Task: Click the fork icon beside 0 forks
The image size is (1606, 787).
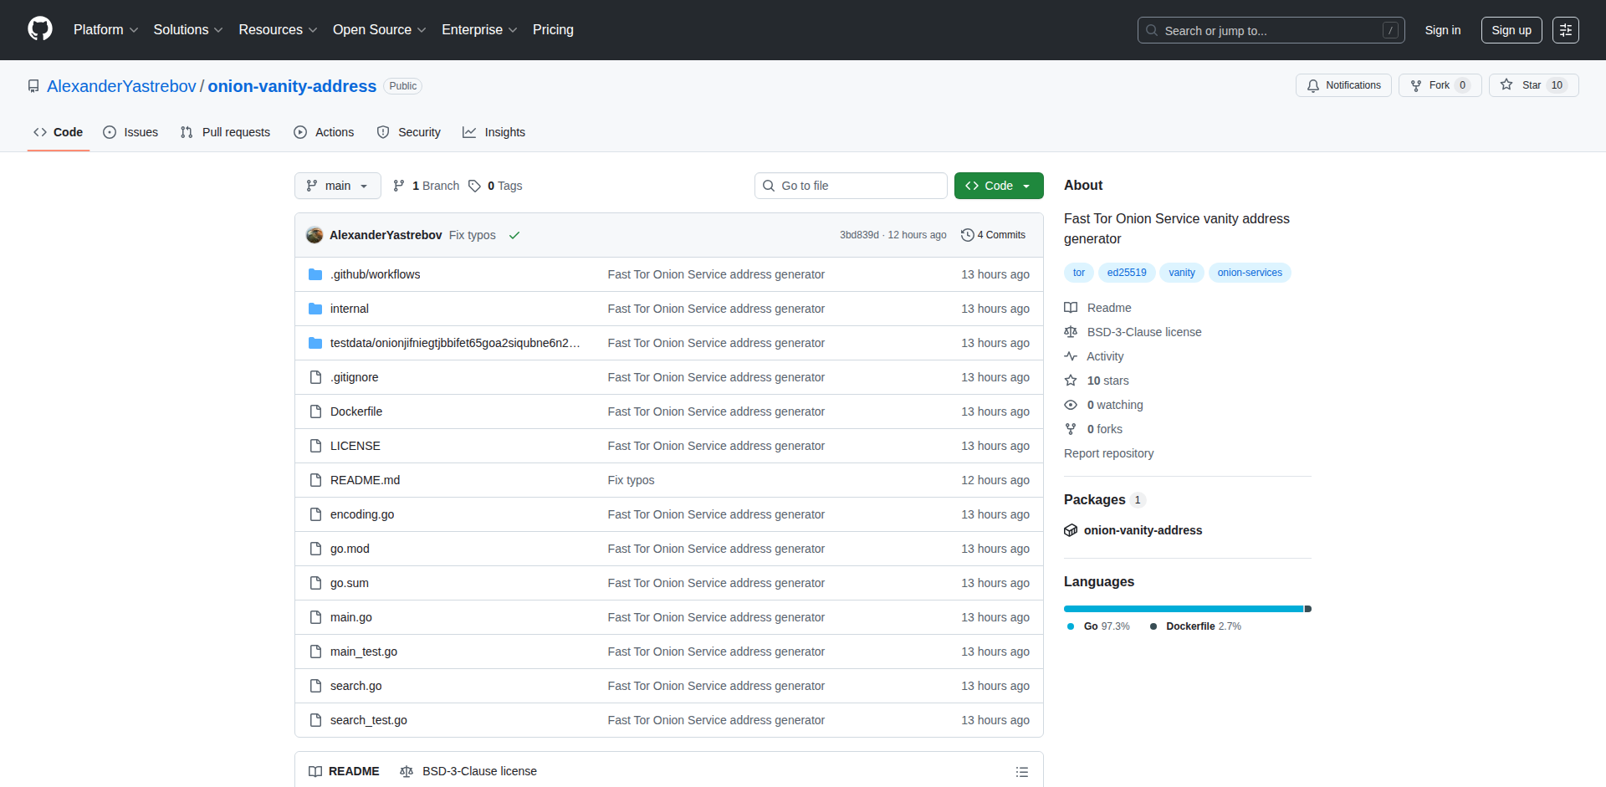Action: (1071, 429)
